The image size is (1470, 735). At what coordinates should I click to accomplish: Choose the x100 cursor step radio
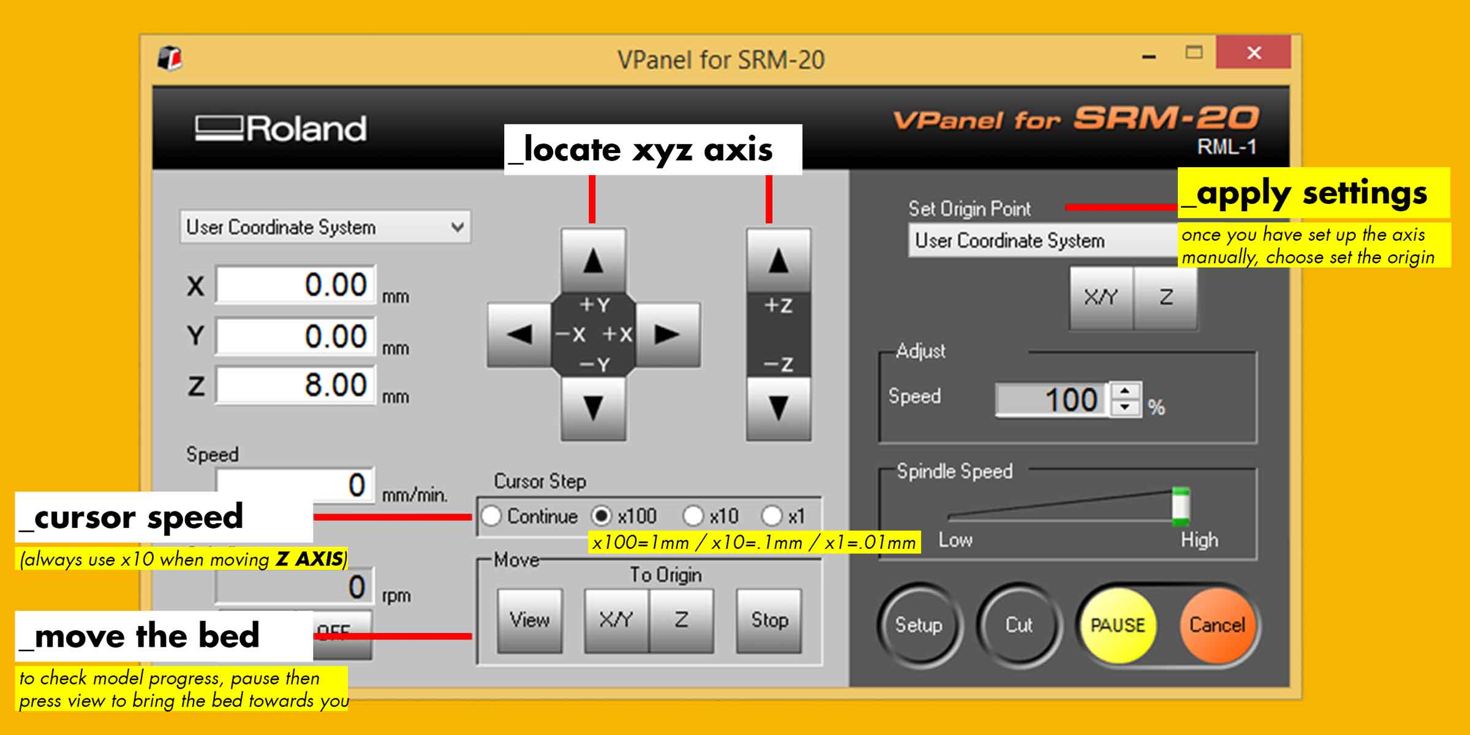(x=601, y=516)
